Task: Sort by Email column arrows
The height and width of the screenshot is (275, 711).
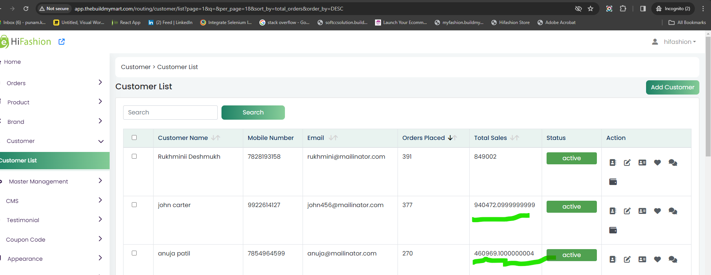Action: 333,138
